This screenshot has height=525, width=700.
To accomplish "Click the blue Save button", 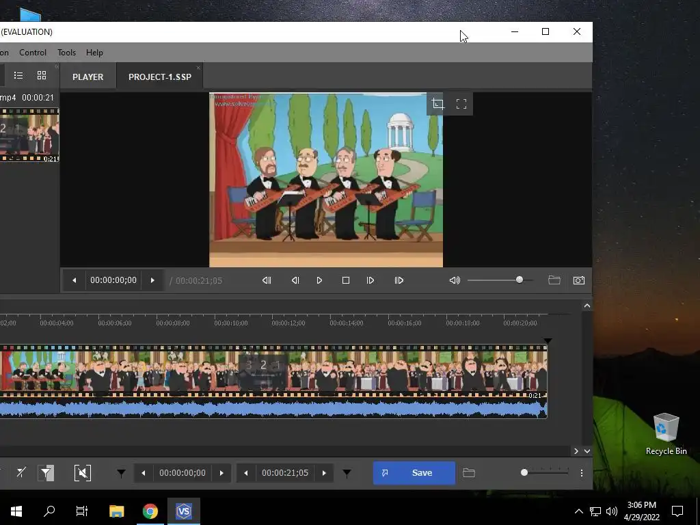I will 414,473.
